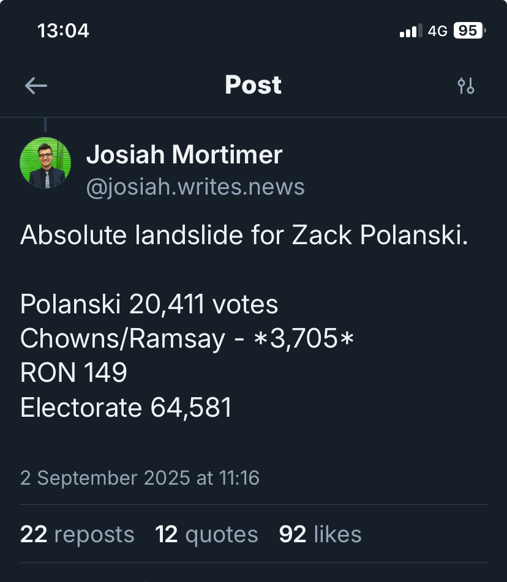This screenshot has height=582, width=507.
Task: Open the @josiah.writes.news handle
Action: pyautogui.click(x=195, y=187)
